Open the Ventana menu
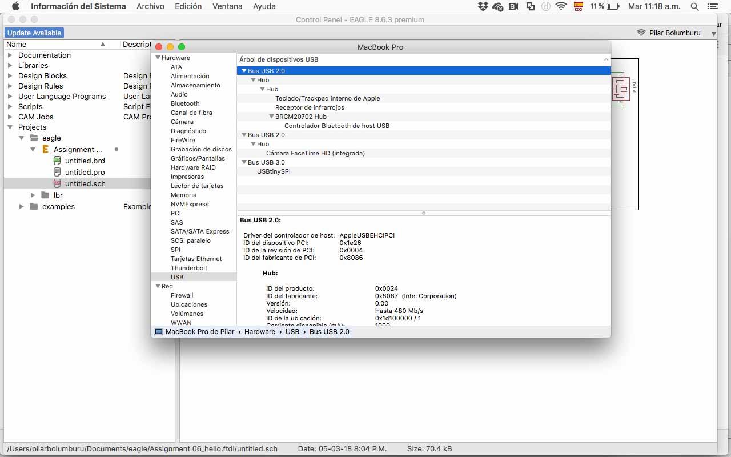The image size is (731, 457). pyautogui.click(x=227, y=6)
